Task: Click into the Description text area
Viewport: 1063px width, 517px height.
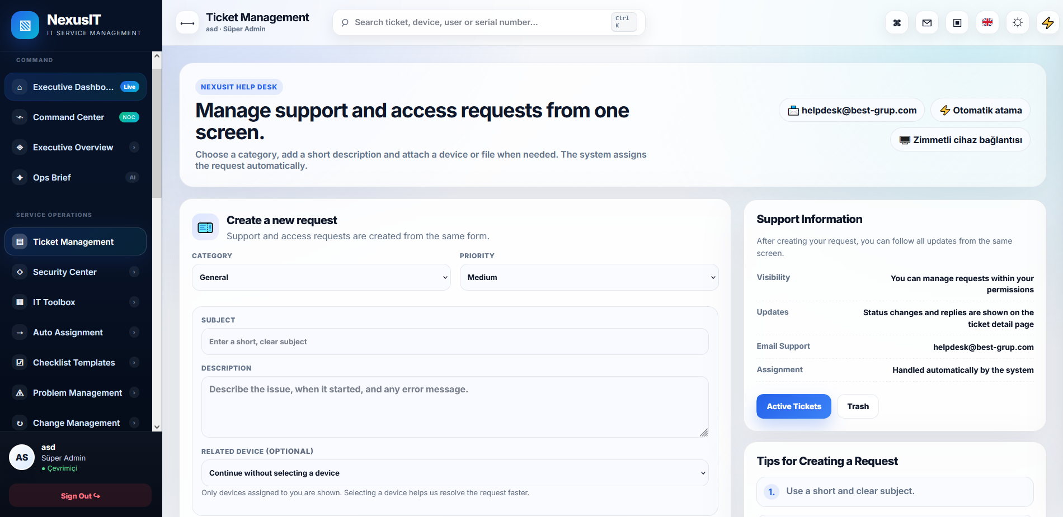Action: [x=455, y=407]
